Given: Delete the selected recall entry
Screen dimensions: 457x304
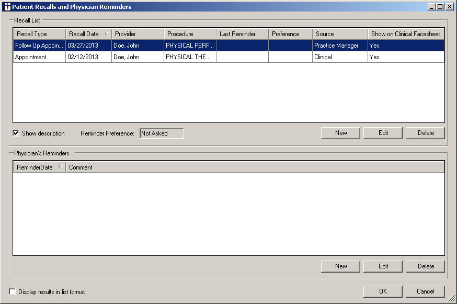Looking at the screenshot, I should pyautogui.click(x=426, y=133).
